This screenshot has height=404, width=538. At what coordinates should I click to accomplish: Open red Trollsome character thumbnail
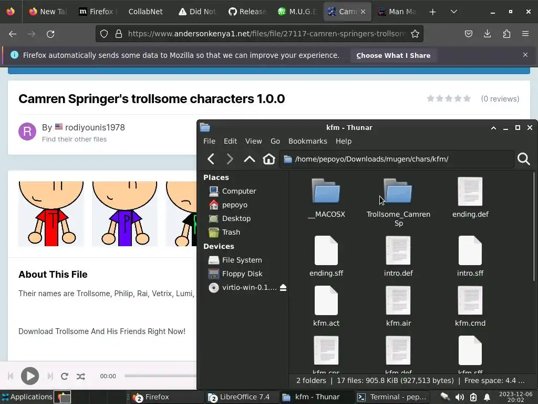click(51, 214)
